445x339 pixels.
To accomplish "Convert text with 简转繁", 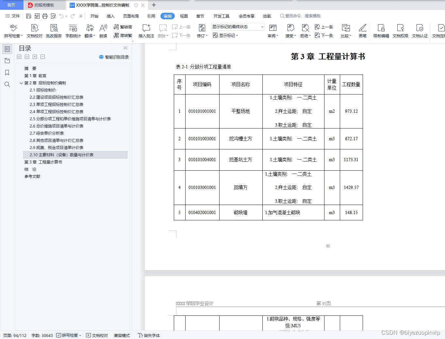I will (123, 35).
